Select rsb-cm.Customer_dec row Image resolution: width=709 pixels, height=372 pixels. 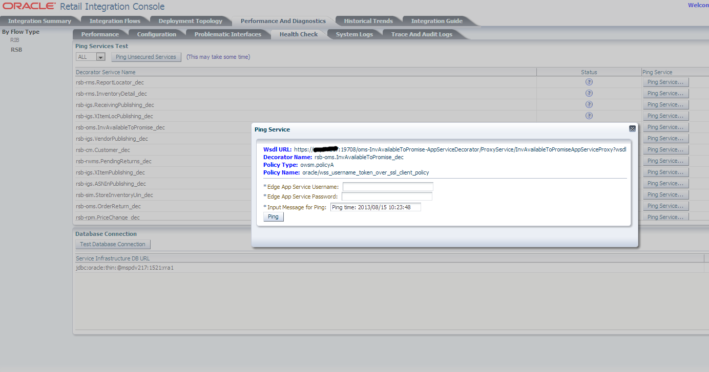[103, 150]
